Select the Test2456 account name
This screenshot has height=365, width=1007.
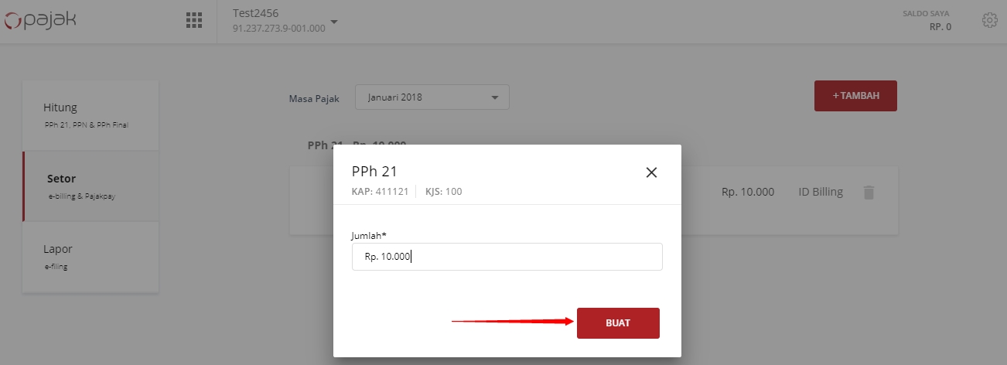[255, 13]
